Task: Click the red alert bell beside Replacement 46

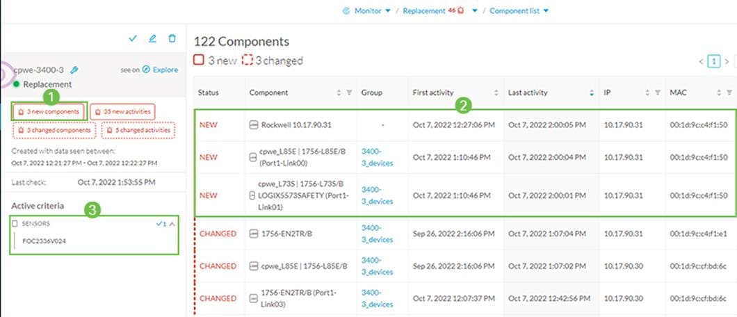Action: click(460, 10)
